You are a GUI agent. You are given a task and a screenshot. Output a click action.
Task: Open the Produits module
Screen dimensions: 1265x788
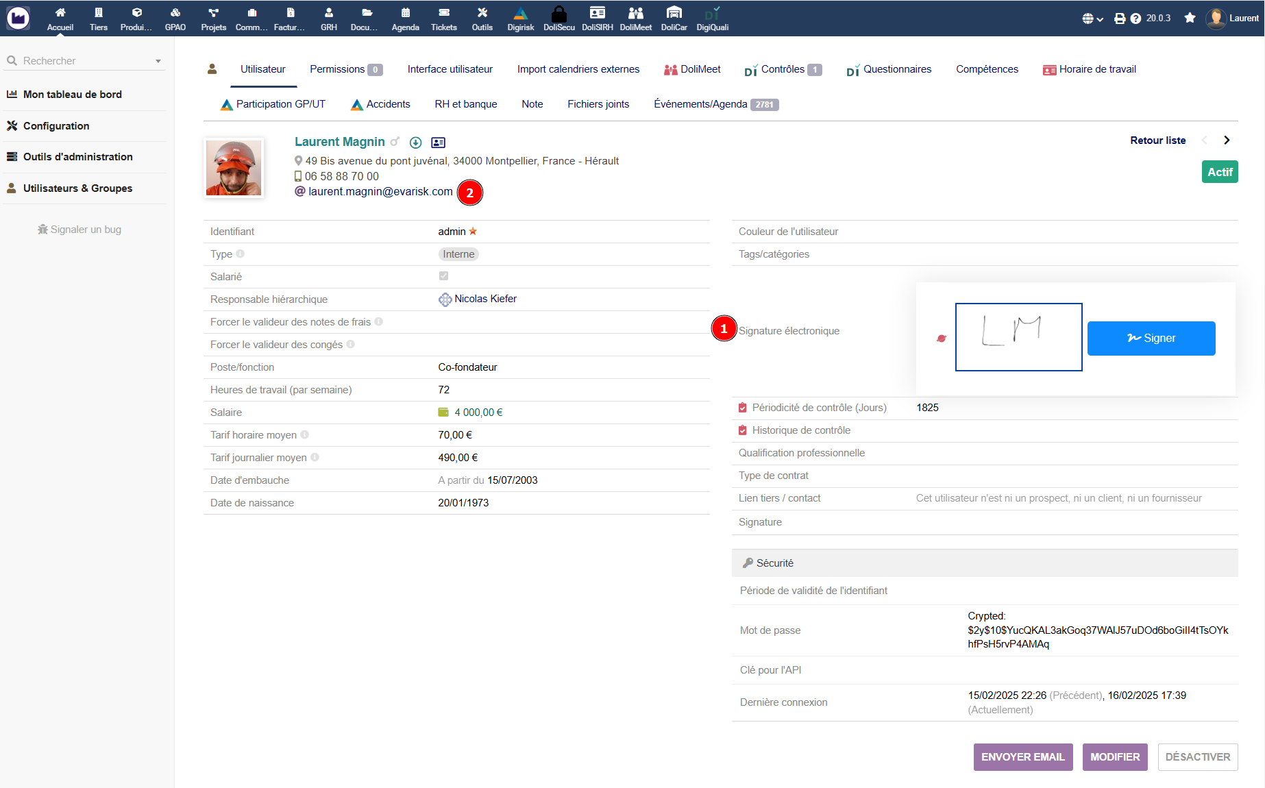point(137,19)
